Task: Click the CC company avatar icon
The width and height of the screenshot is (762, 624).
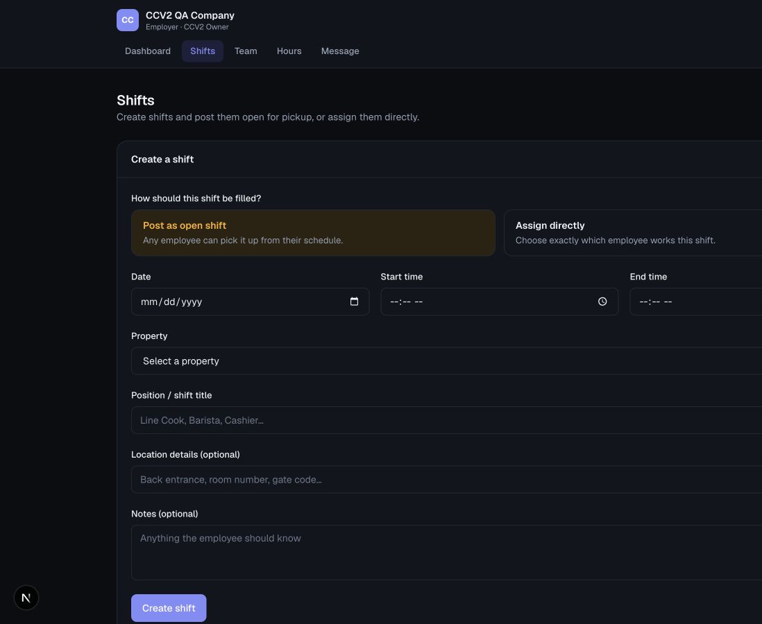Action: click(x=127, y=20)
